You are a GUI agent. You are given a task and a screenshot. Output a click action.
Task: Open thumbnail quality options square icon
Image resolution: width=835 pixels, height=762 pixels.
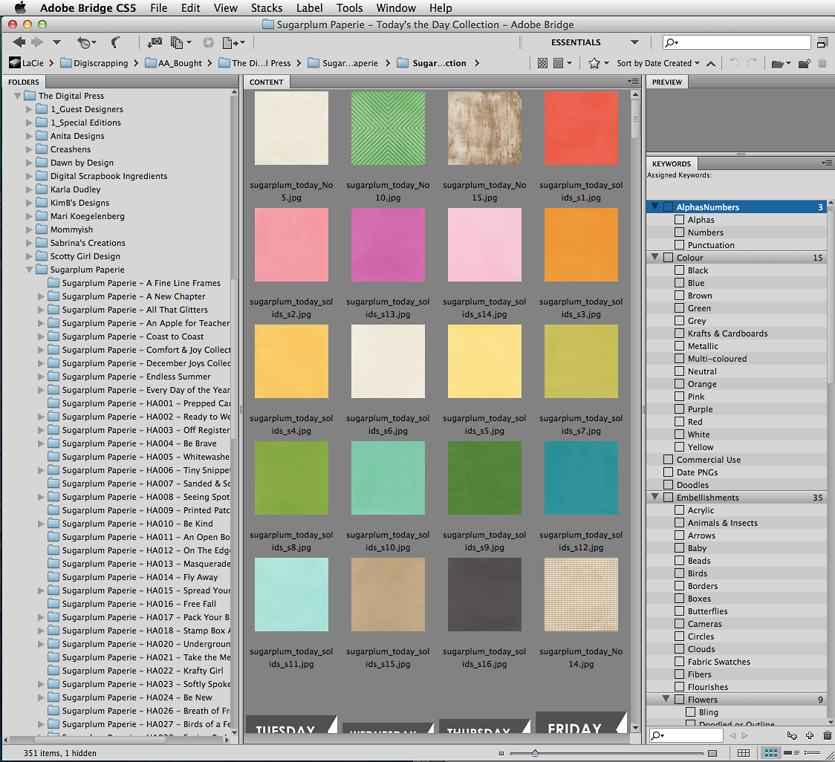coord(562,63)
